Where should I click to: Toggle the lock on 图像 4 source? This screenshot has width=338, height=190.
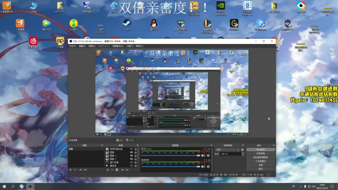[136, 155]
